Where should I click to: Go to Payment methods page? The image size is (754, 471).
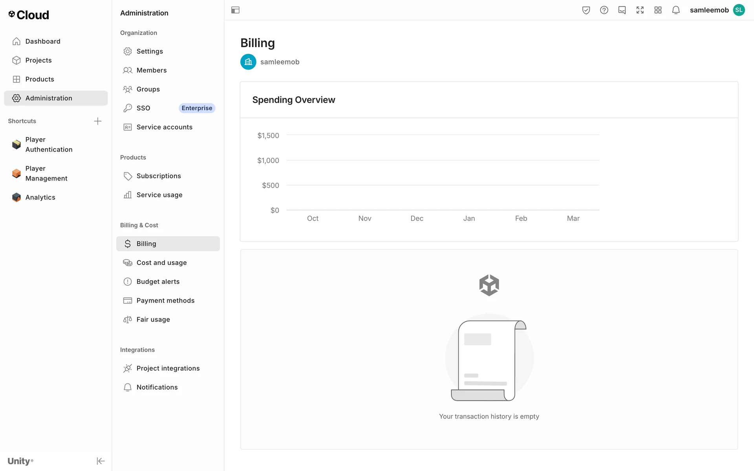click(x=165, y=301)
